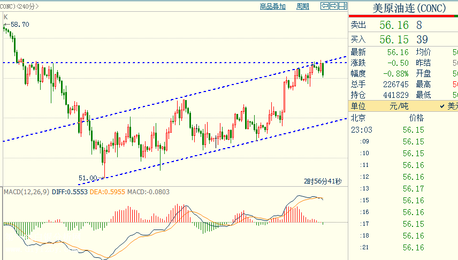Click the 北京 time column header

pos(358,118)
